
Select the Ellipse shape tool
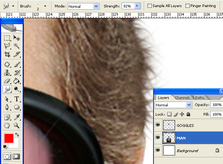(x=16, y=107)
